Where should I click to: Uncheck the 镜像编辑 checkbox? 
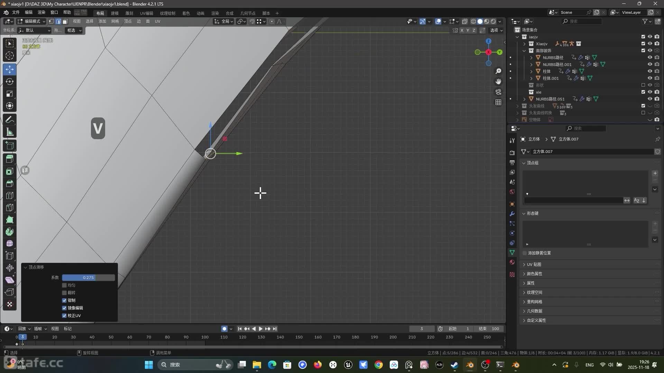tap(64, 308)
